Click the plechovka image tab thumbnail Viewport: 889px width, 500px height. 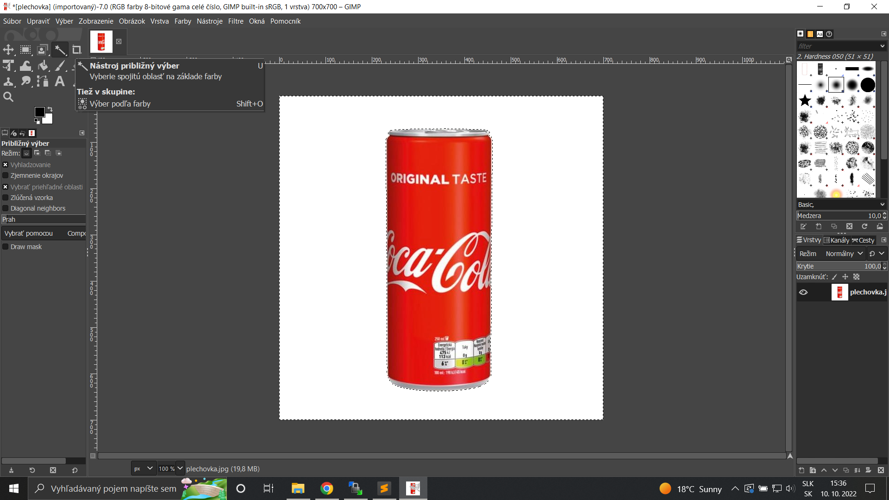point(101,42)
